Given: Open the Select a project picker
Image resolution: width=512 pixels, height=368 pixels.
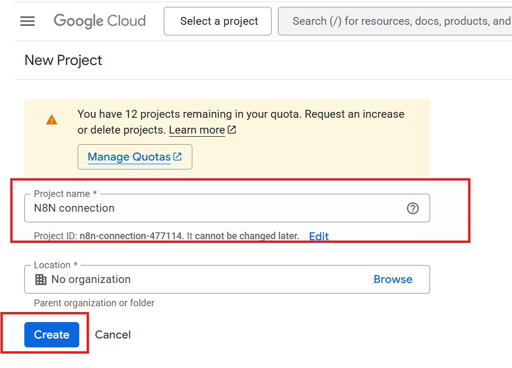Looking at the screenshot, I should point(219,21).
